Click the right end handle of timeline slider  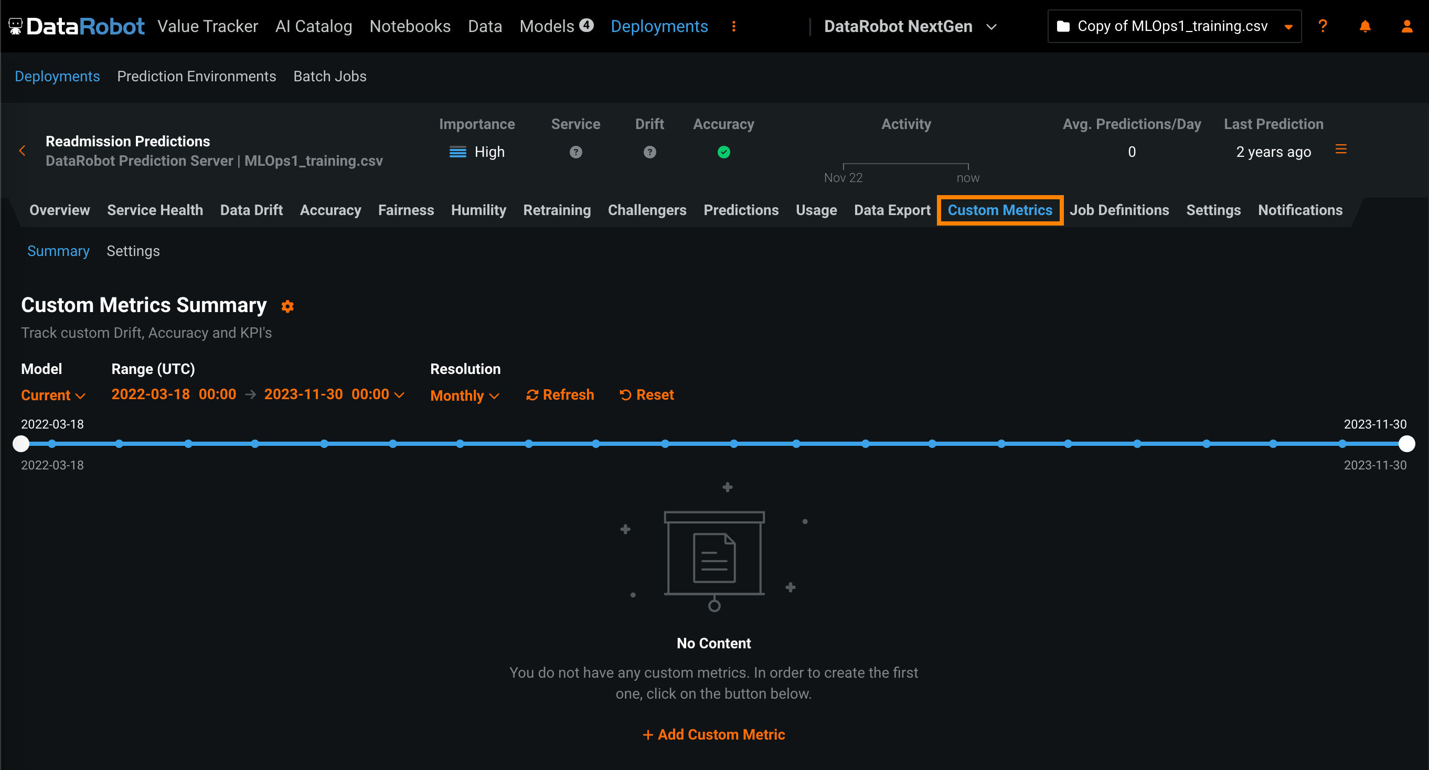coord(1406,444)
